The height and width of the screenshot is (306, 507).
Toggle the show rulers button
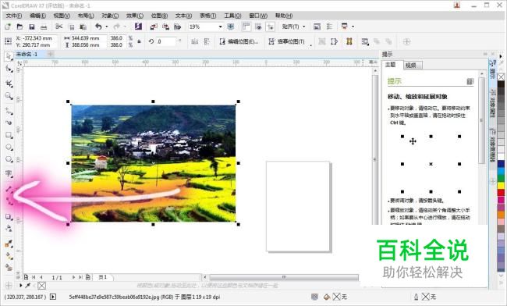(x=246, y=27)
